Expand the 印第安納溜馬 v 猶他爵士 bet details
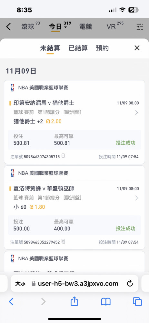 (x=136, y=112)
